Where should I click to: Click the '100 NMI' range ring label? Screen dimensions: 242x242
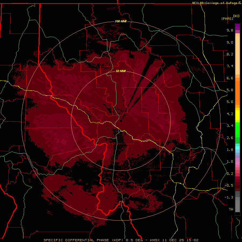pyautogui.click(x=121, y=21)
